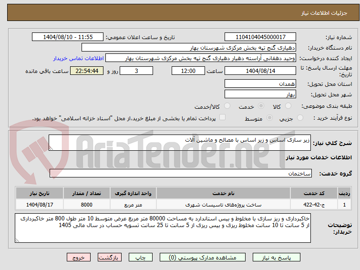The width and height of the screenshot is (360, 270).
Task: Click the deadline date field 1404/08/14
Action: click(x=260, y=71)
